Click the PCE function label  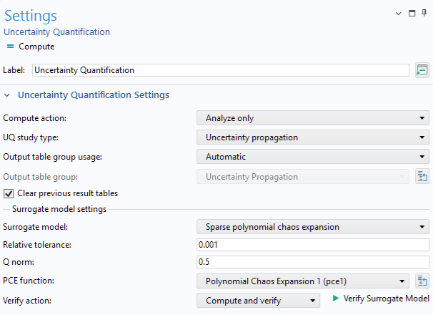point(29,281)
